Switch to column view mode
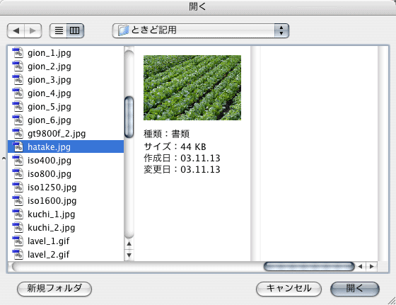This screenshot has height=305, width=396. 75,31
